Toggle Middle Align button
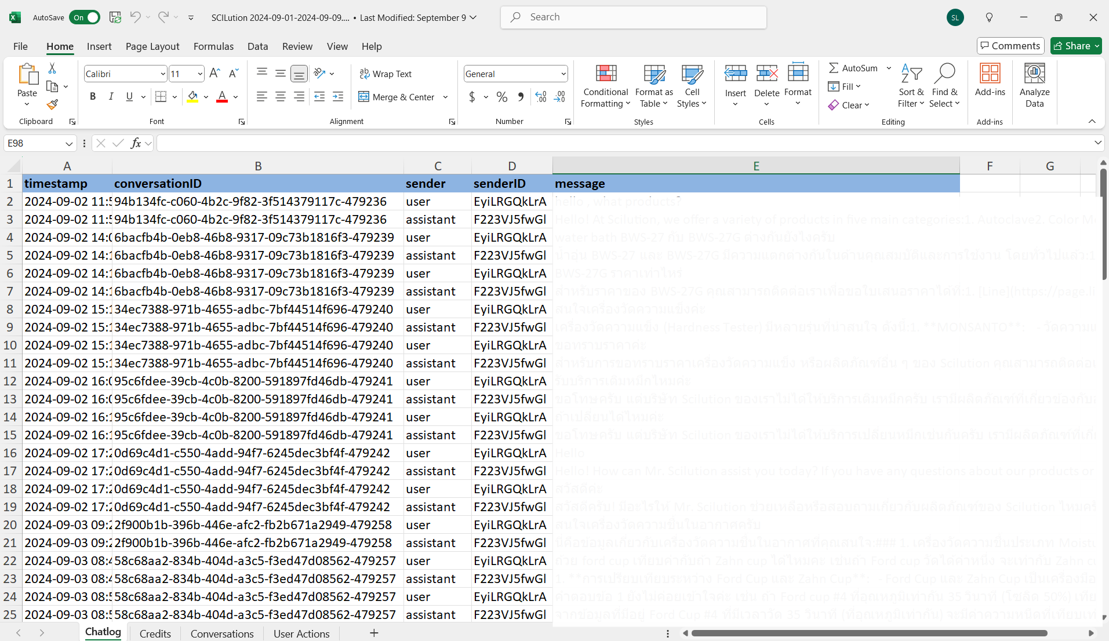This screenshot has width=1109, height=641. pyautogui.click(x=281, y=73)
